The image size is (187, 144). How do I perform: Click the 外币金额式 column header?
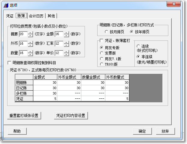69,77
